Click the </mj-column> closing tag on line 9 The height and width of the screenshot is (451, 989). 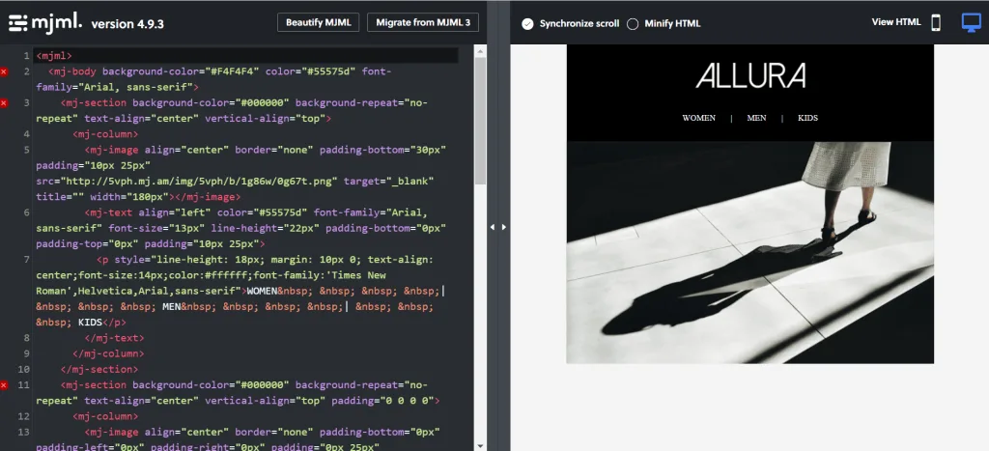(x=108, y=353)
